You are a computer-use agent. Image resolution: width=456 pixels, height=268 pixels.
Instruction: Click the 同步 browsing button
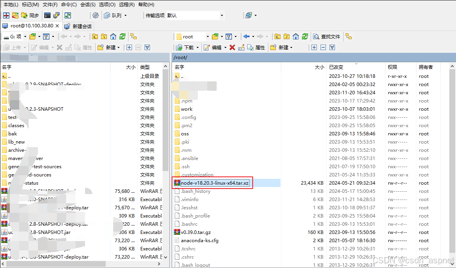[30, 15]
